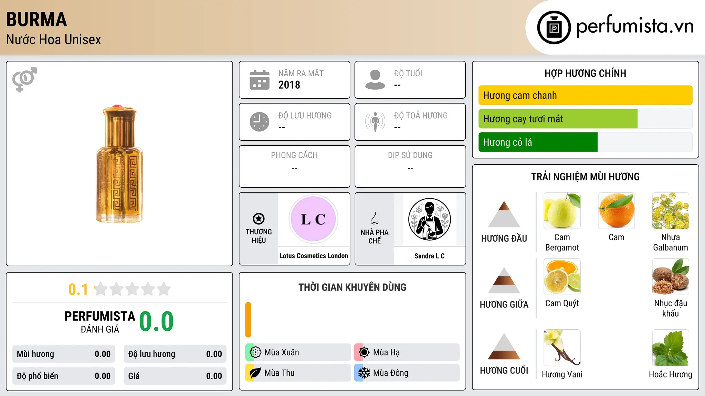
Task: Click the snowflake icon for Mùa Đông
Action: [364, 373]
